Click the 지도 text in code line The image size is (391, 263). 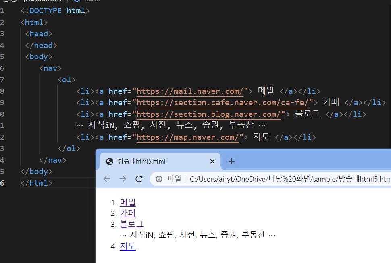click(x=261, y=137)
